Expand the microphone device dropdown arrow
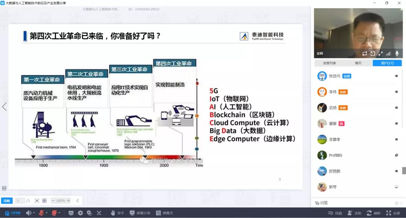Image resolution: width=406 pixels, height=218 pixels. pyautogui.click(x=46, y=213)
